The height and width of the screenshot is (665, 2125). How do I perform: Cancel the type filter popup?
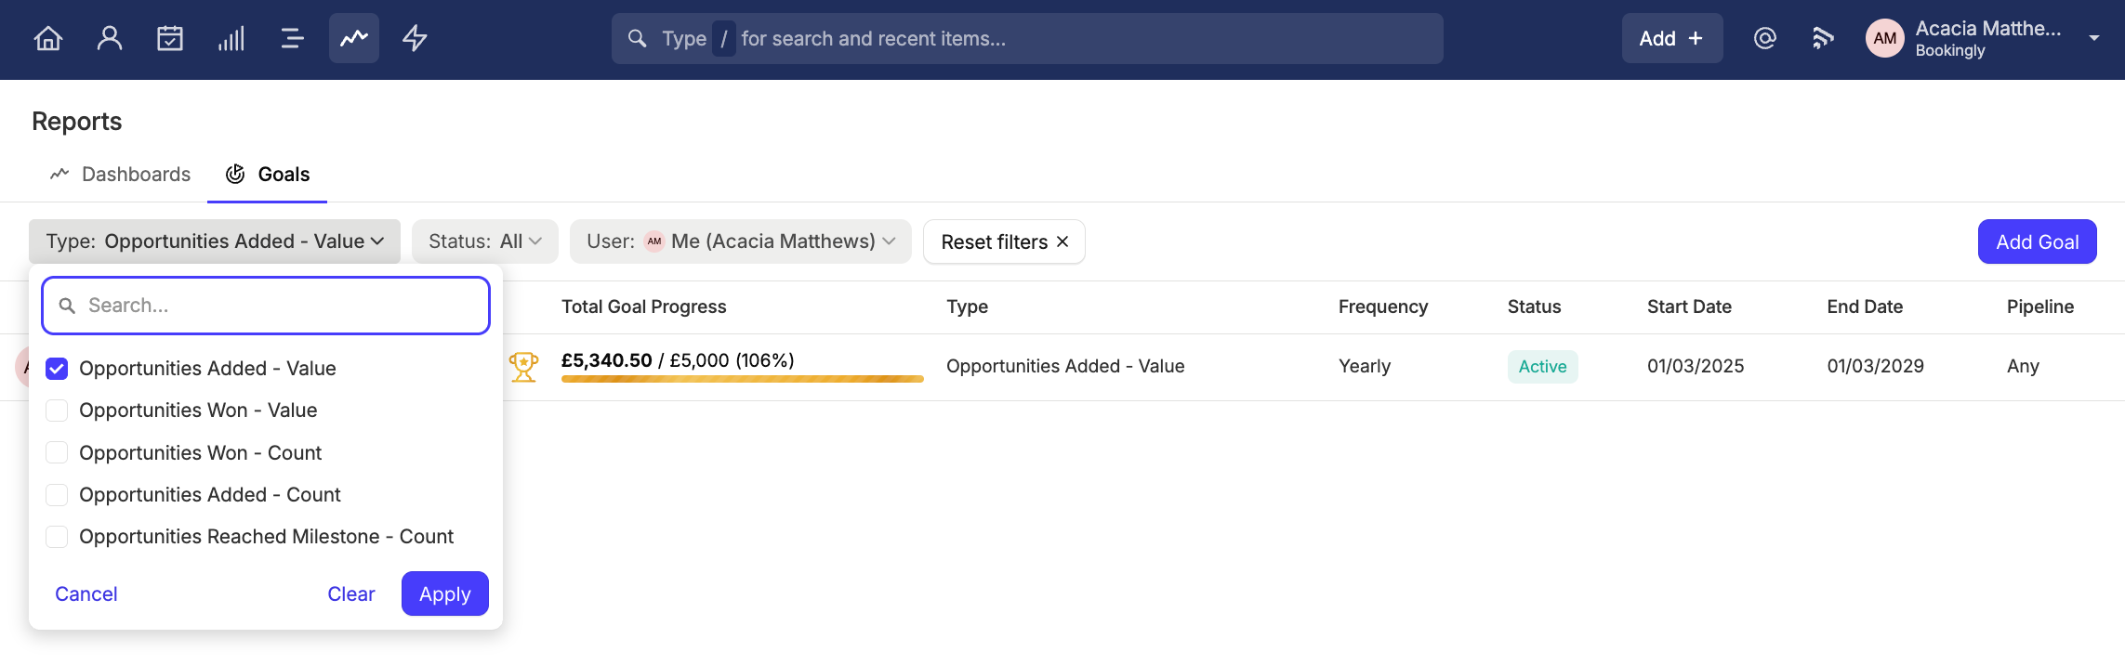(x=86, y=593)
